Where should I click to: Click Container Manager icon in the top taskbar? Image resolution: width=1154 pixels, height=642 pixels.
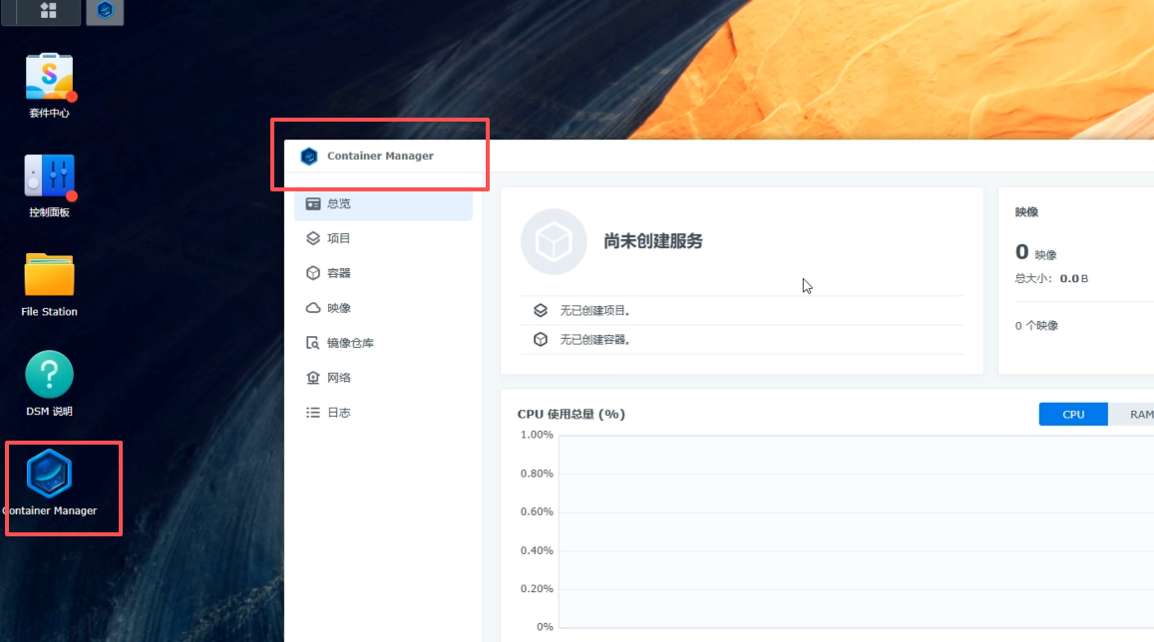(105, 11)
